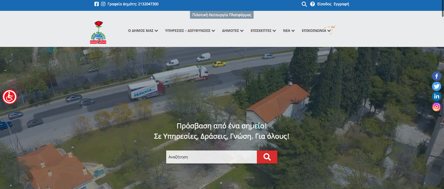Open Instagram from the side social bar

(x=437, y=107)
